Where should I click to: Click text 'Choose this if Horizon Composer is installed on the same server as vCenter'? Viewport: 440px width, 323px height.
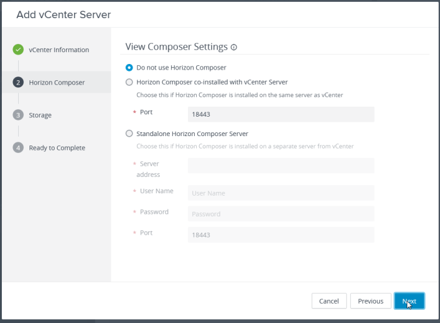click(x=239, y=95)
